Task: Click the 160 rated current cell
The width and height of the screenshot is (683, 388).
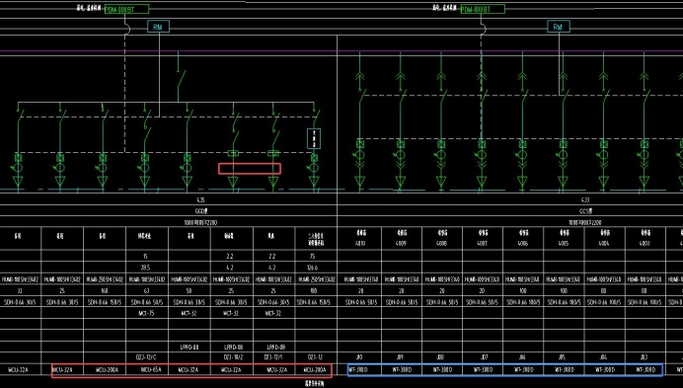Action: (104, 290)
